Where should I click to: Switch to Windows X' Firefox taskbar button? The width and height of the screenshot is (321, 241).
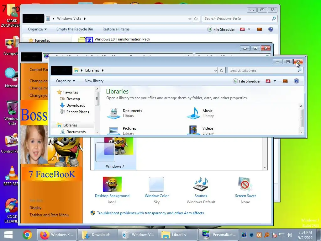pyautogui.click(x=57, y=235)
